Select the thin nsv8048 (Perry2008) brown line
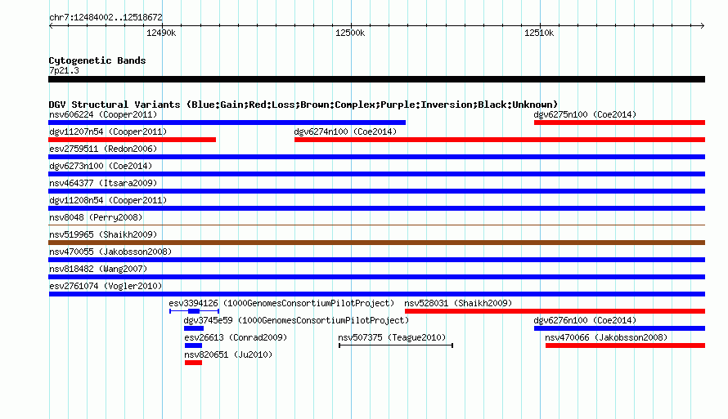This screenshot has height=419, width=728. [376, 225]
